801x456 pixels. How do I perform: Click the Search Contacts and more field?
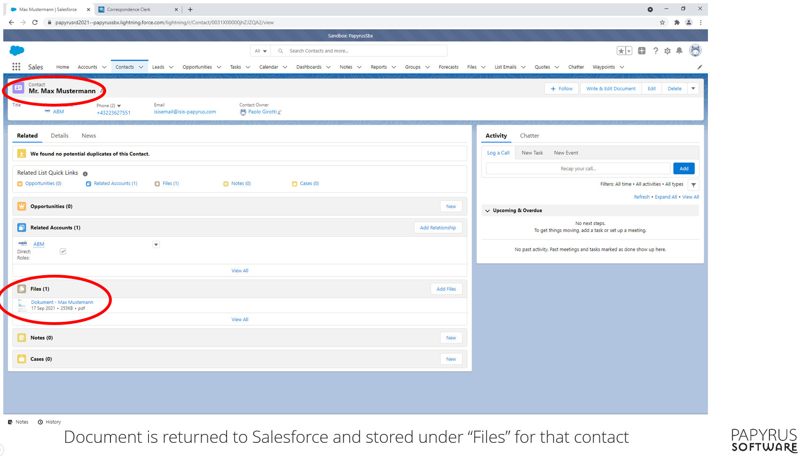tap(359, 51)
